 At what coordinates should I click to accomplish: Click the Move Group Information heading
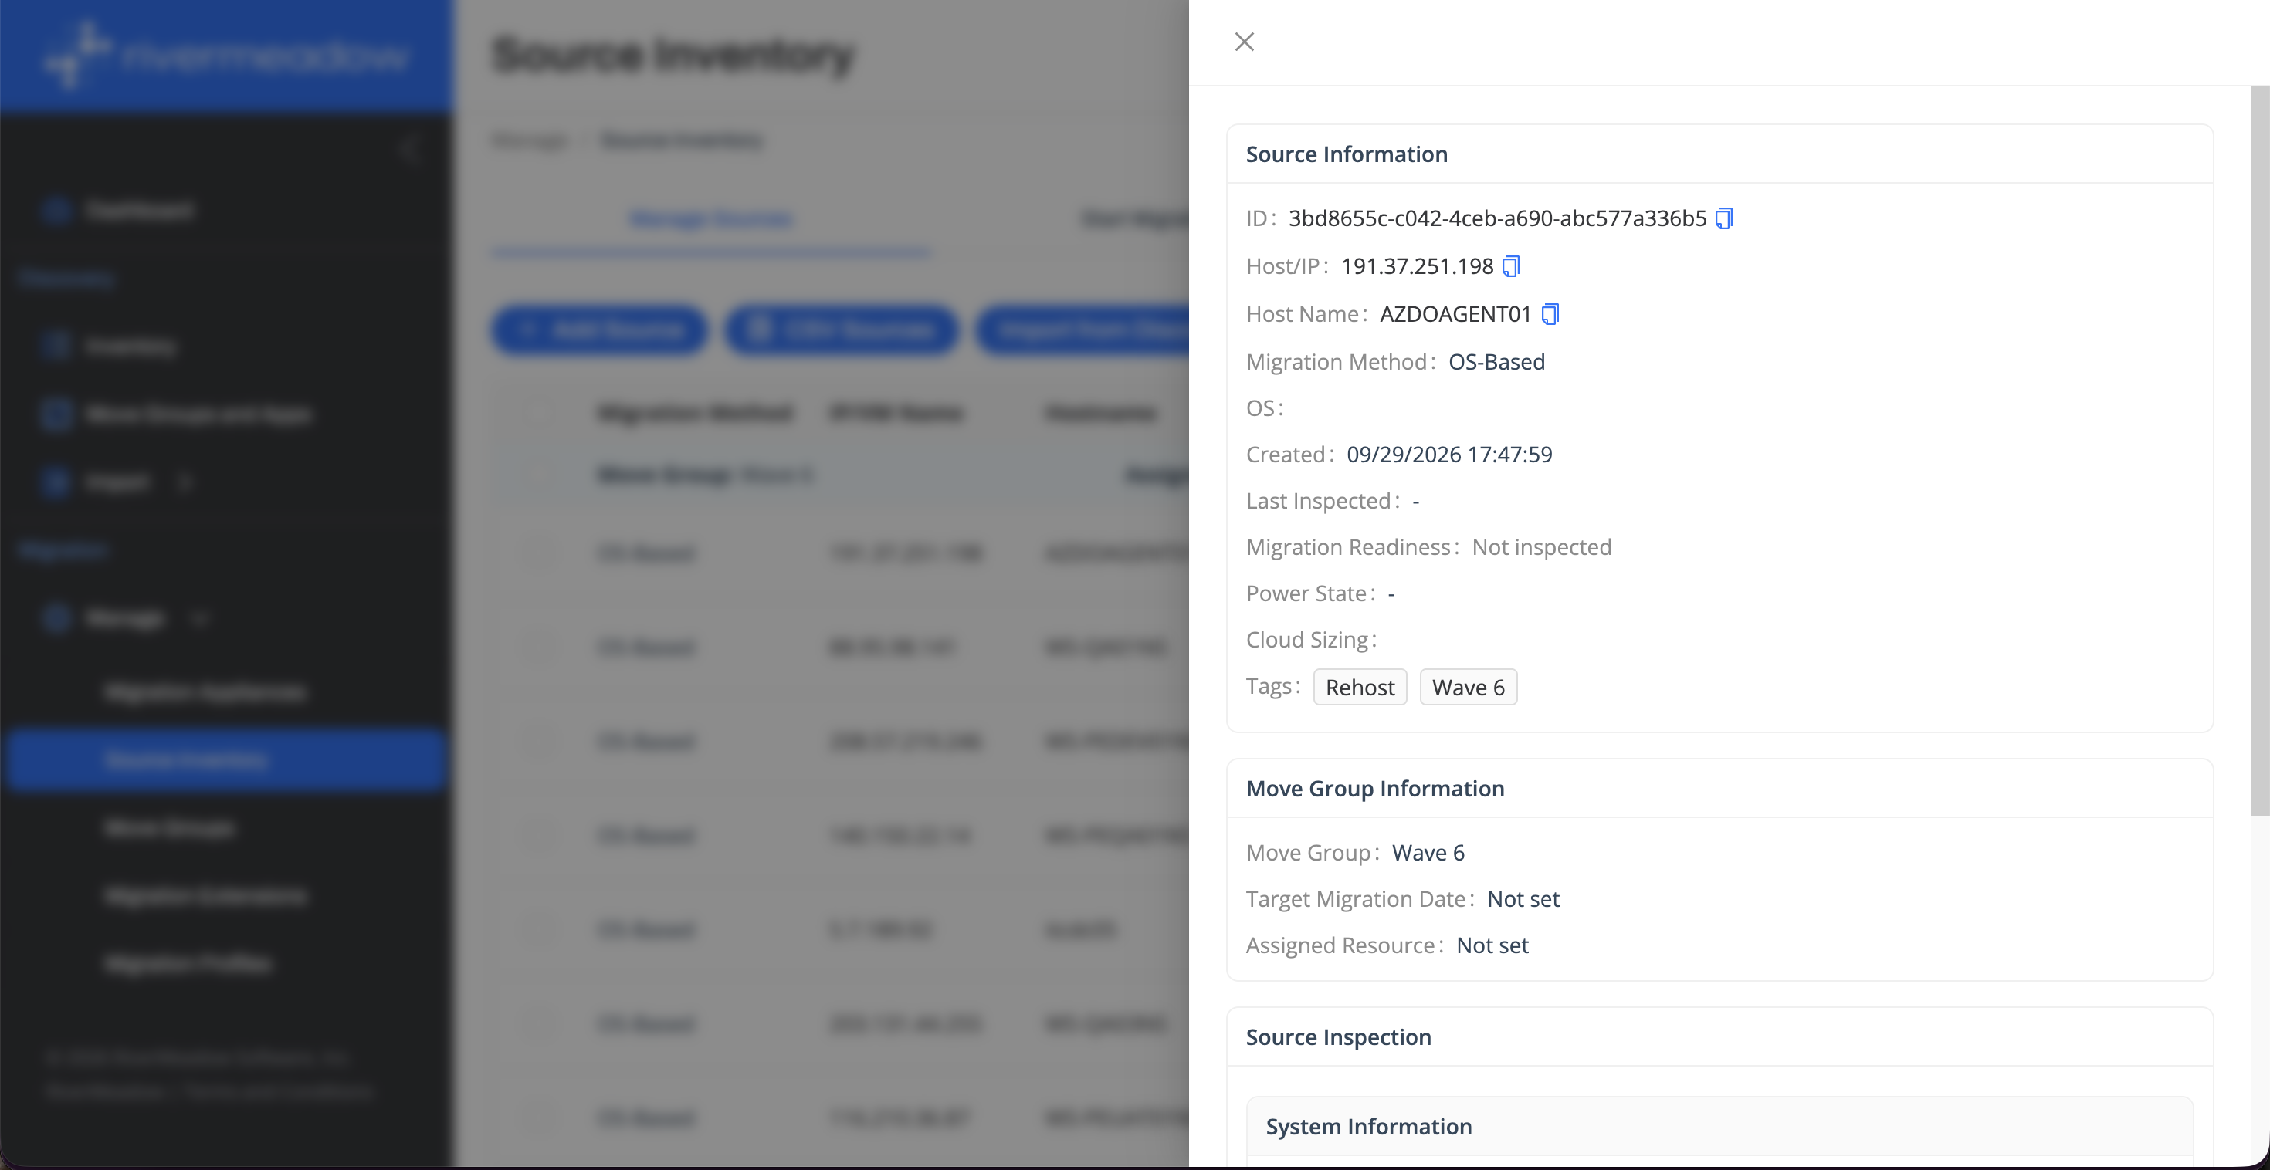click(1374, 789)
